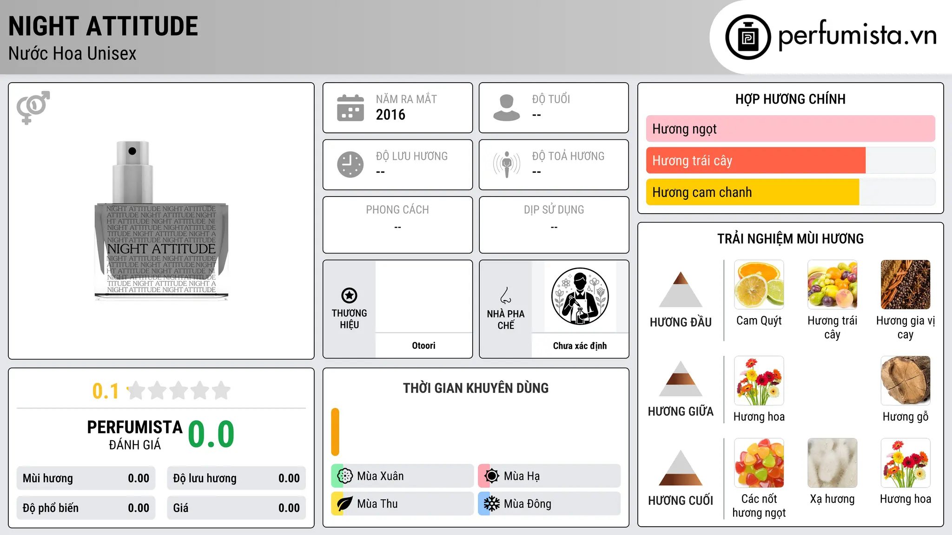
Task: Click the NĂM RA MẮT label
Action: coord(406,99)
